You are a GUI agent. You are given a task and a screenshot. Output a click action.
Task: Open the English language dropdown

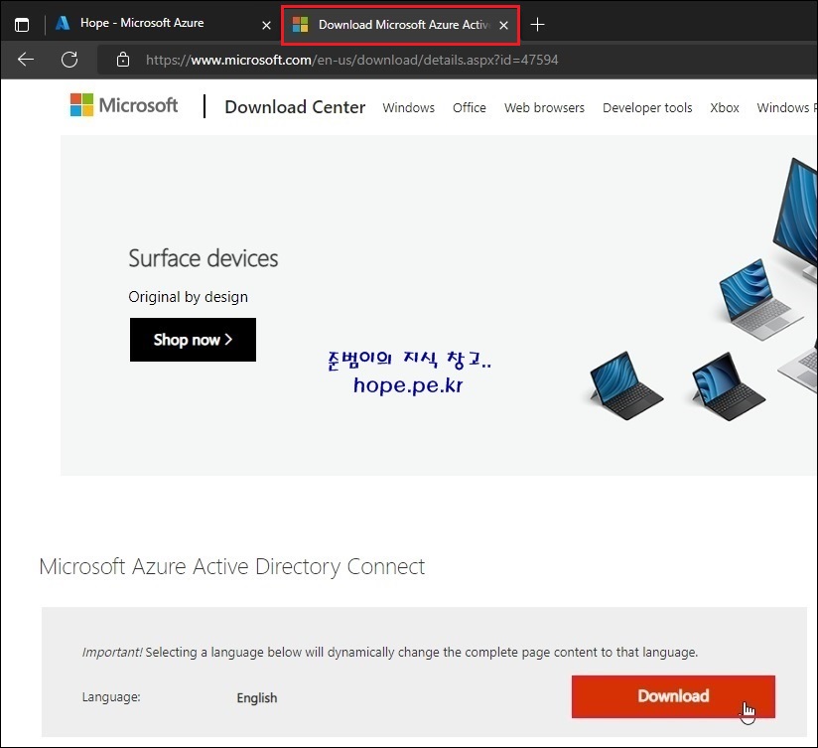tap(257, 698)
